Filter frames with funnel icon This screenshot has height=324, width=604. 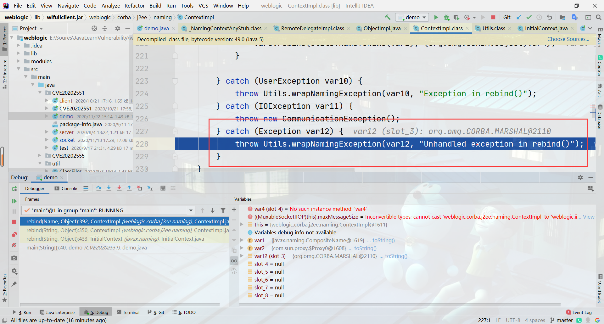coord(223,210)
